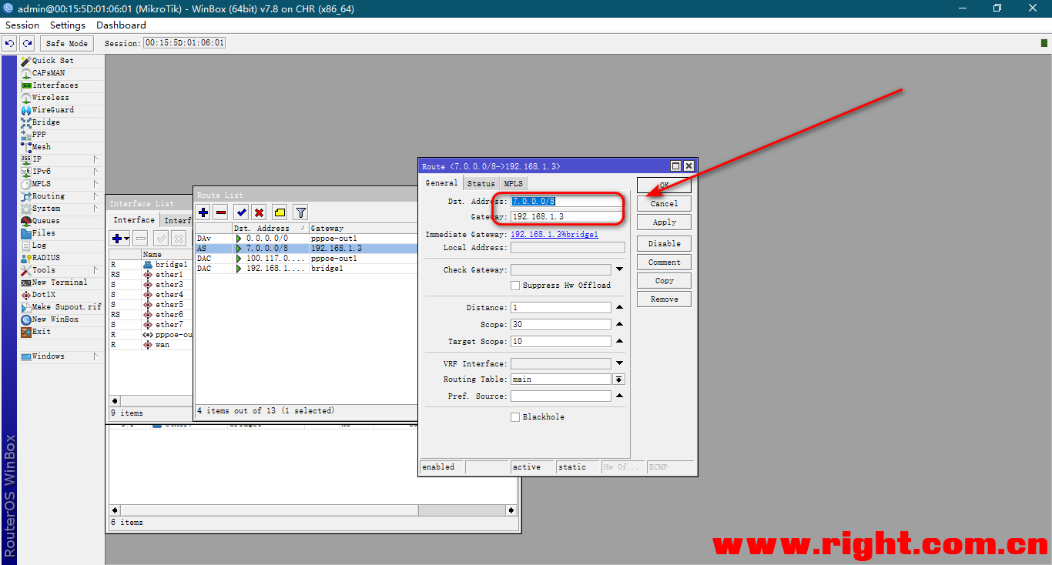Open the Dashboard menu
The image size is (1052, 565).
point(121,25)
